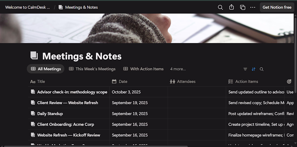The height and width of the screenshot is (147, 297).
Task: Click the share icon in top bar
Action: point(231,7)
